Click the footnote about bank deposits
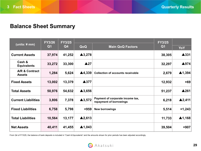 tap(78, 135)
